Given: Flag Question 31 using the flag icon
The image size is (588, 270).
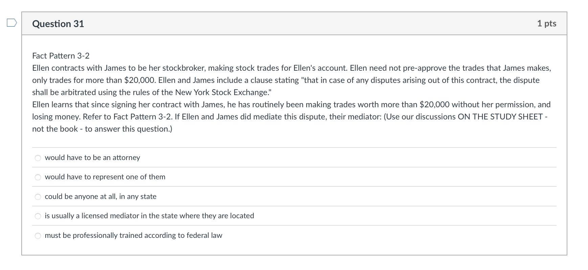Looking at the screenshot, I should (12, 23).
